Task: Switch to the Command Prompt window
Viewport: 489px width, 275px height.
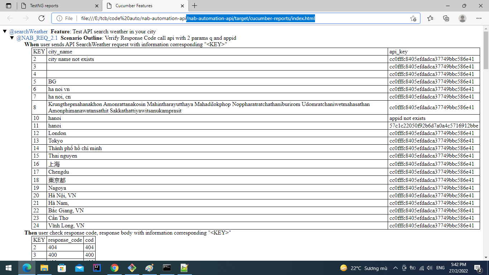Action: (167, 268)
